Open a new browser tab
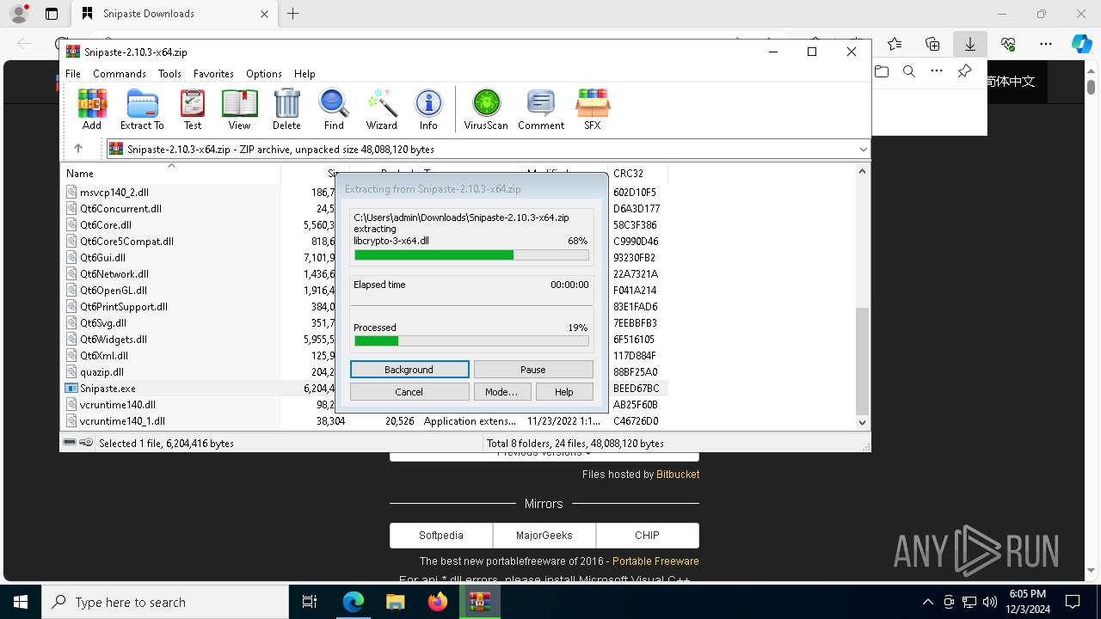Image resolution: width=1101 pixels, height=619 pixels. tap(293, 14)
